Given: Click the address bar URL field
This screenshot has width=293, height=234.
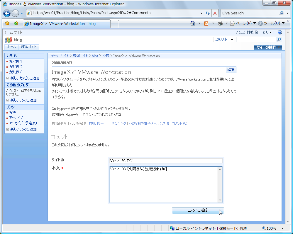Looking at the screenshot, I should click(x=115, y=13).
